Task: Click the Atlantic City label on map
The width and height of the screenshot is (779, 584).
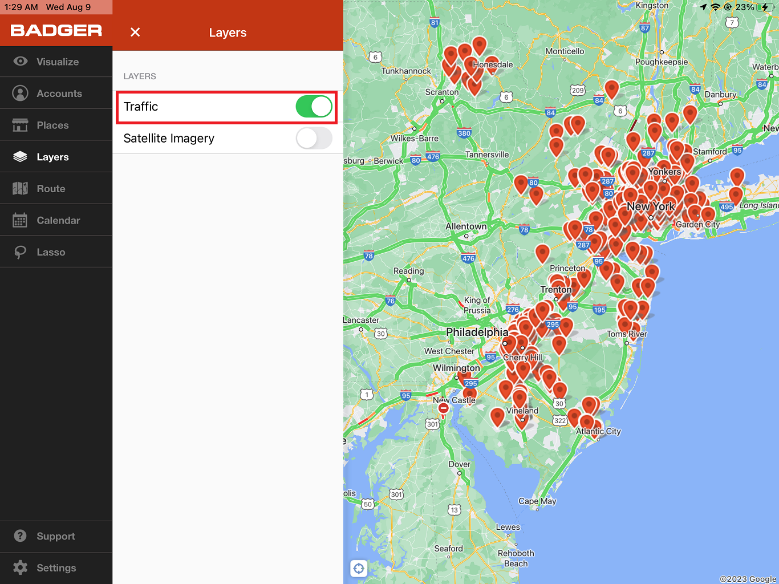Action: click(x=598, y=431)
